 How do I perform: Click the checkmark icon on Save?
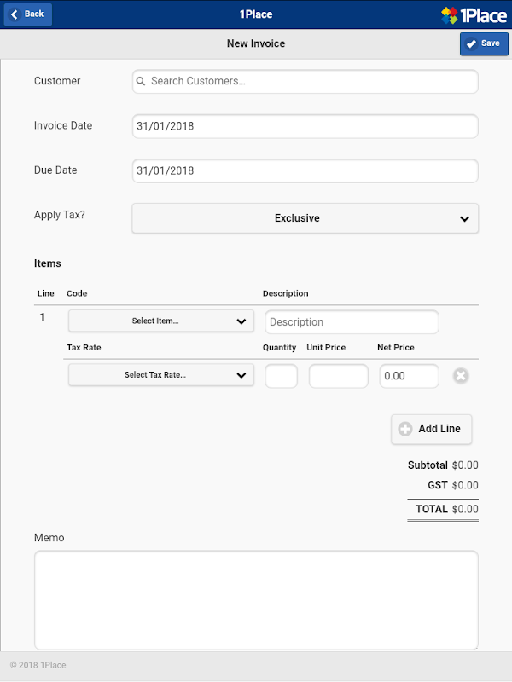point(472,43)
